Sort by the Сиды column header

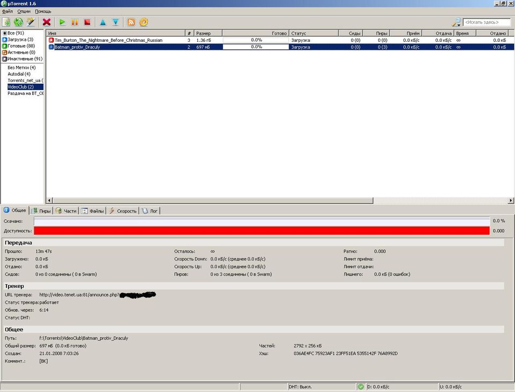(350, 33)
